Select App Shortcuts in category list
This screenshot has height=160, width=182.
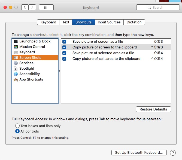35,79
